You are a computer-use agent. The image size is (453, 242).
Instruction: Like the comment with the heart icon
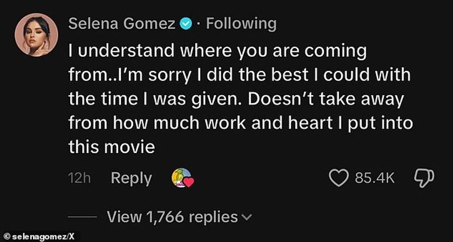coord(339,178)
